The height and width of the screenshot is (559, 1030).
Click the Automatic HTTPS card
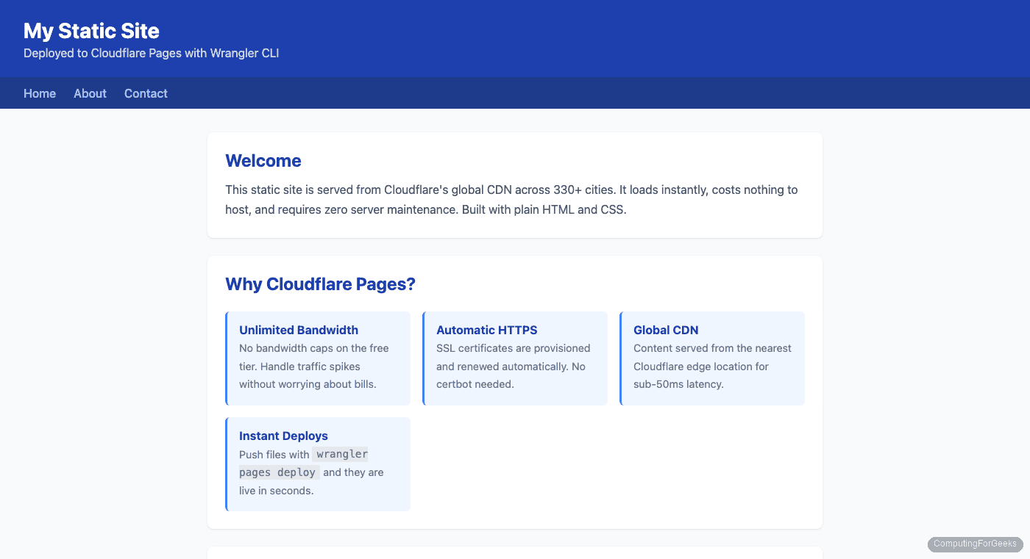click(515, 358)
